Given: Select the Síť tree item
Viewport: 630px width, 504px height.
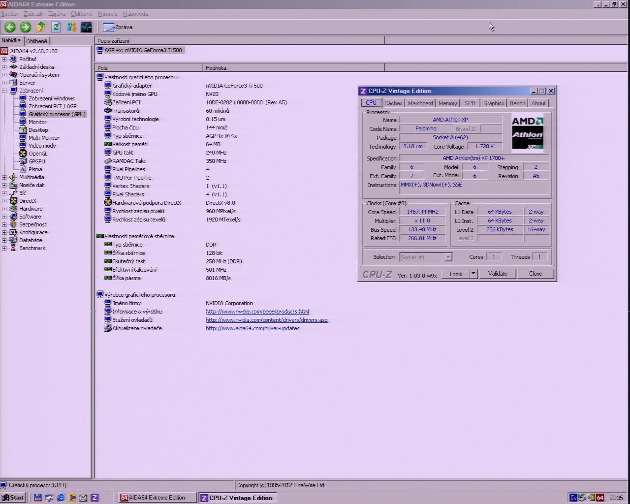Looking at the screenshot, I should 23,193.
